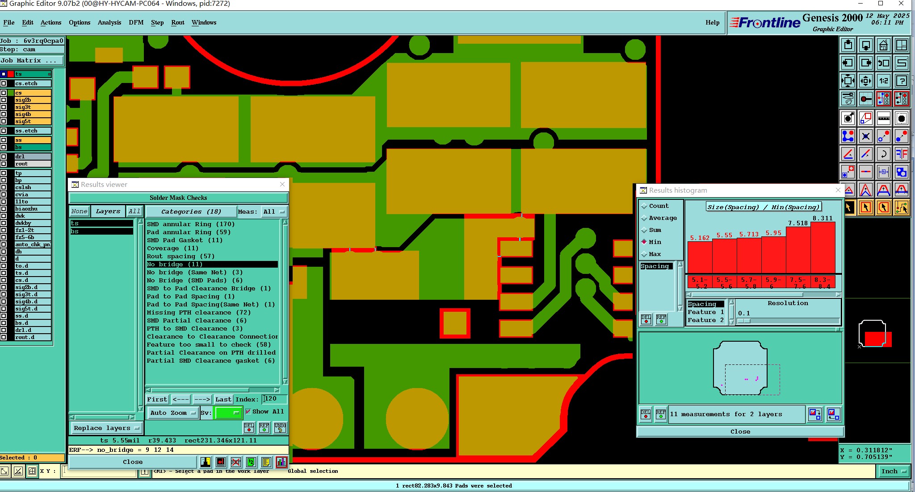The image size is (915, 492).
Task: Click the question mark help icon
Action: pos(902,81)
